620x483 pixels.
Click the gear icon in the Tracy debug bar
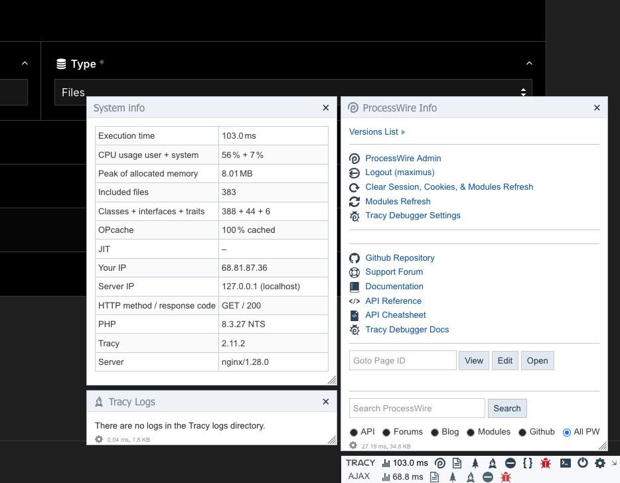[600, 463]
